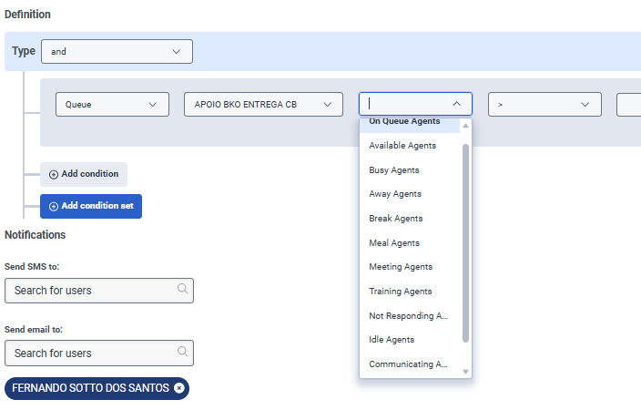Click plus icon on Add condition set
This screenshot has height=410, width=641.
pyautogui.click(x=54, y=206)
